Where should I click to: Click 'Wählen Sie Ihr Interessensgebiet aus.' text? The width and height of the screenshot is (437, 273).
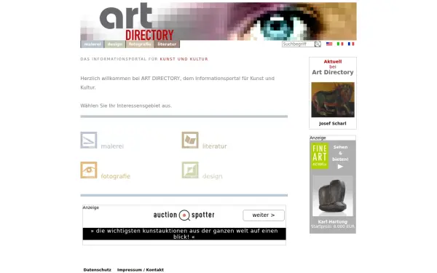[x=126, y=106]
